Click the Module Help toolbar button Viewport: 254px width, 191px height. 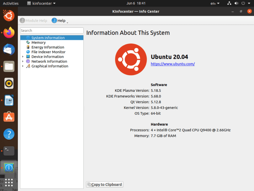[x=33, y=20]
